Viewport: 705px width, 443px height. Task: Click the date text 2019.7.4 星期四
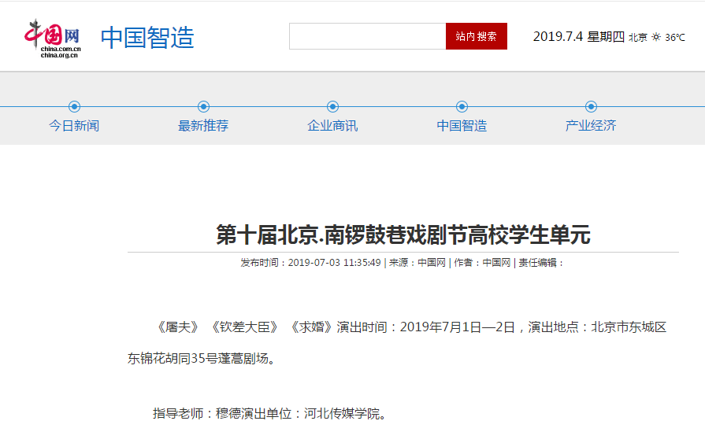[x=579, y=37]
